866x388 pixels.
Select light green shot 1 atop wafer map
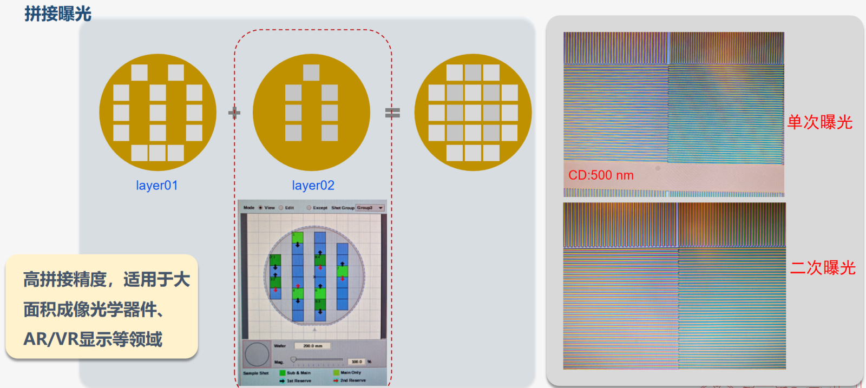click(297, 237)
